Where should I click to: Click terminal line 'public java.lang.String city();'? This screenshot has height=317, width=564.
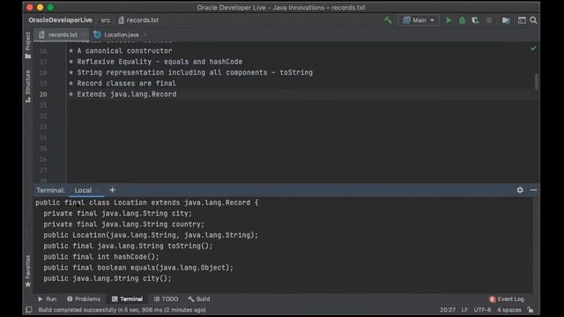tap(108, 278)
